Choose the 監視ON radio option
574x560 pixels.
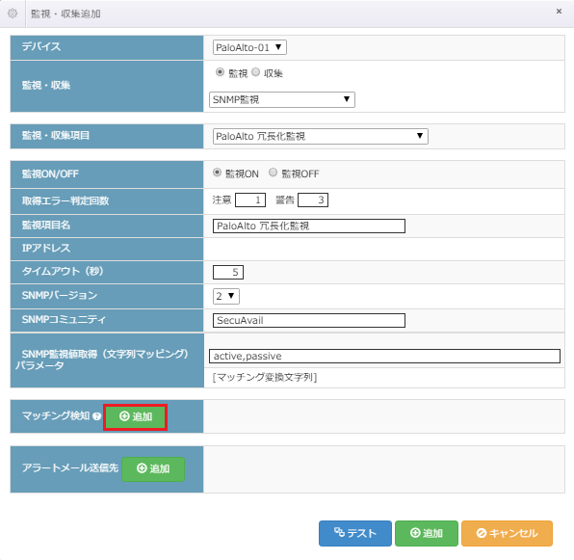pos(217,173)
